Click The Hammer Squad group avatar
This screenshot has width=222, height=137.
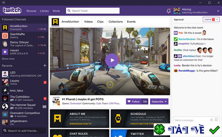pyautogui.click(x=5, y=106)
